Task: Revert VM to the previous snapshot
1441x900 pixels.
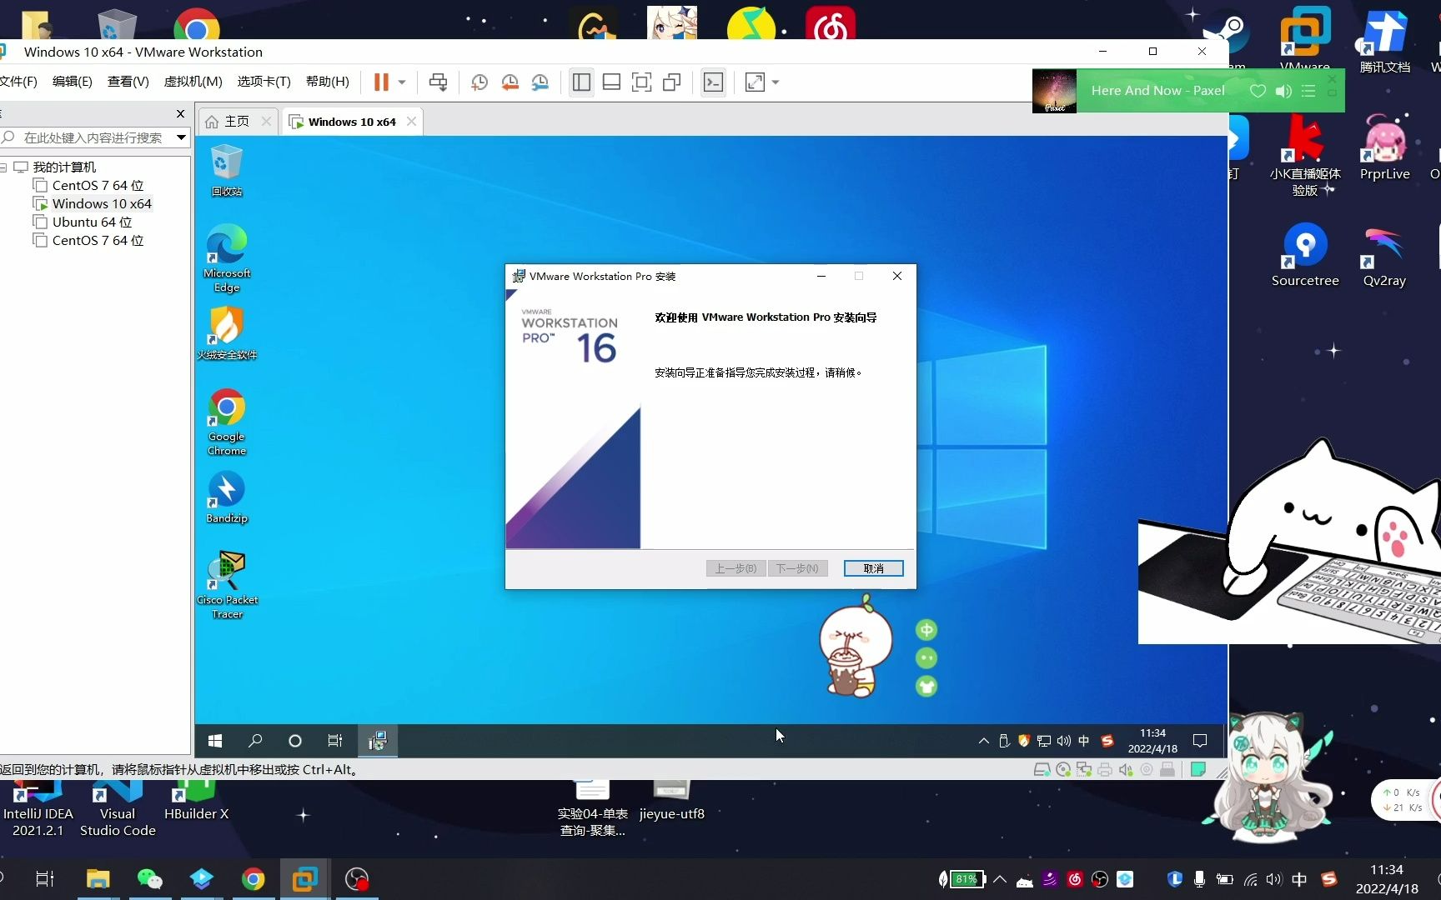Action: 510,82
